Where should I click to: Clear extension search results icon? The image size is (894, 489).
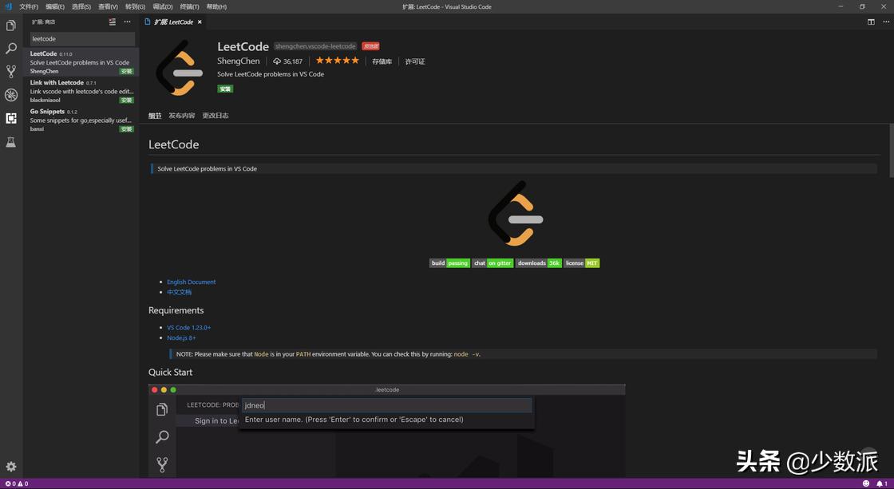click(113, 22)
